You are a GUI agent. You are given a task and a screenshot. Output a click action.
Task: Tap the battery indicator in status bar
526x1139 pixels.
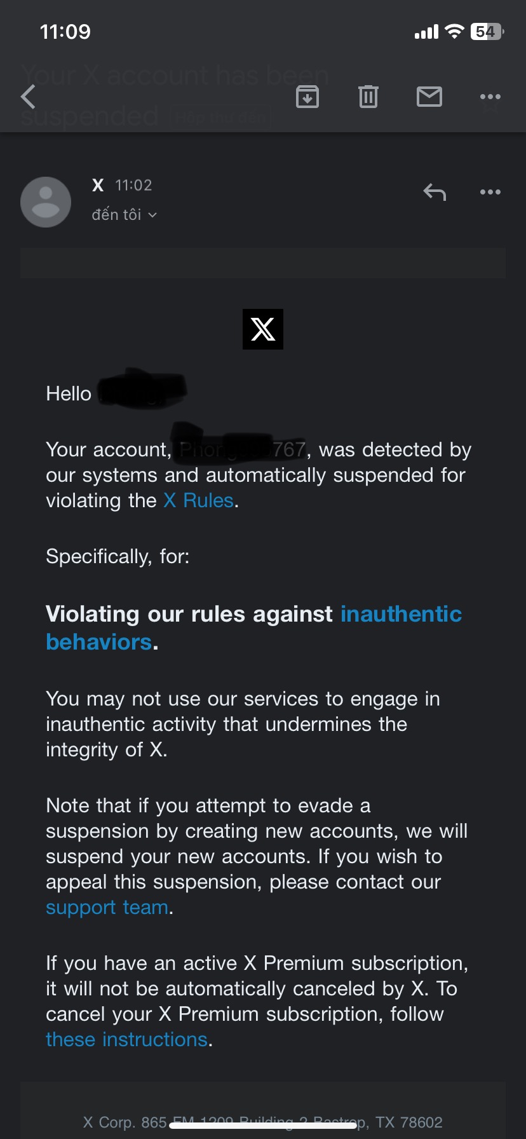point(487,32)
